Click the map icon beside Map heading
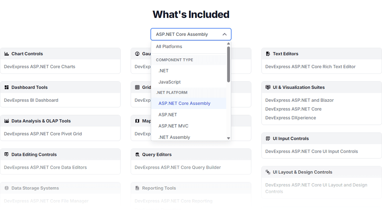This screenshot has height=211, width=382. [x=137, y=121]
